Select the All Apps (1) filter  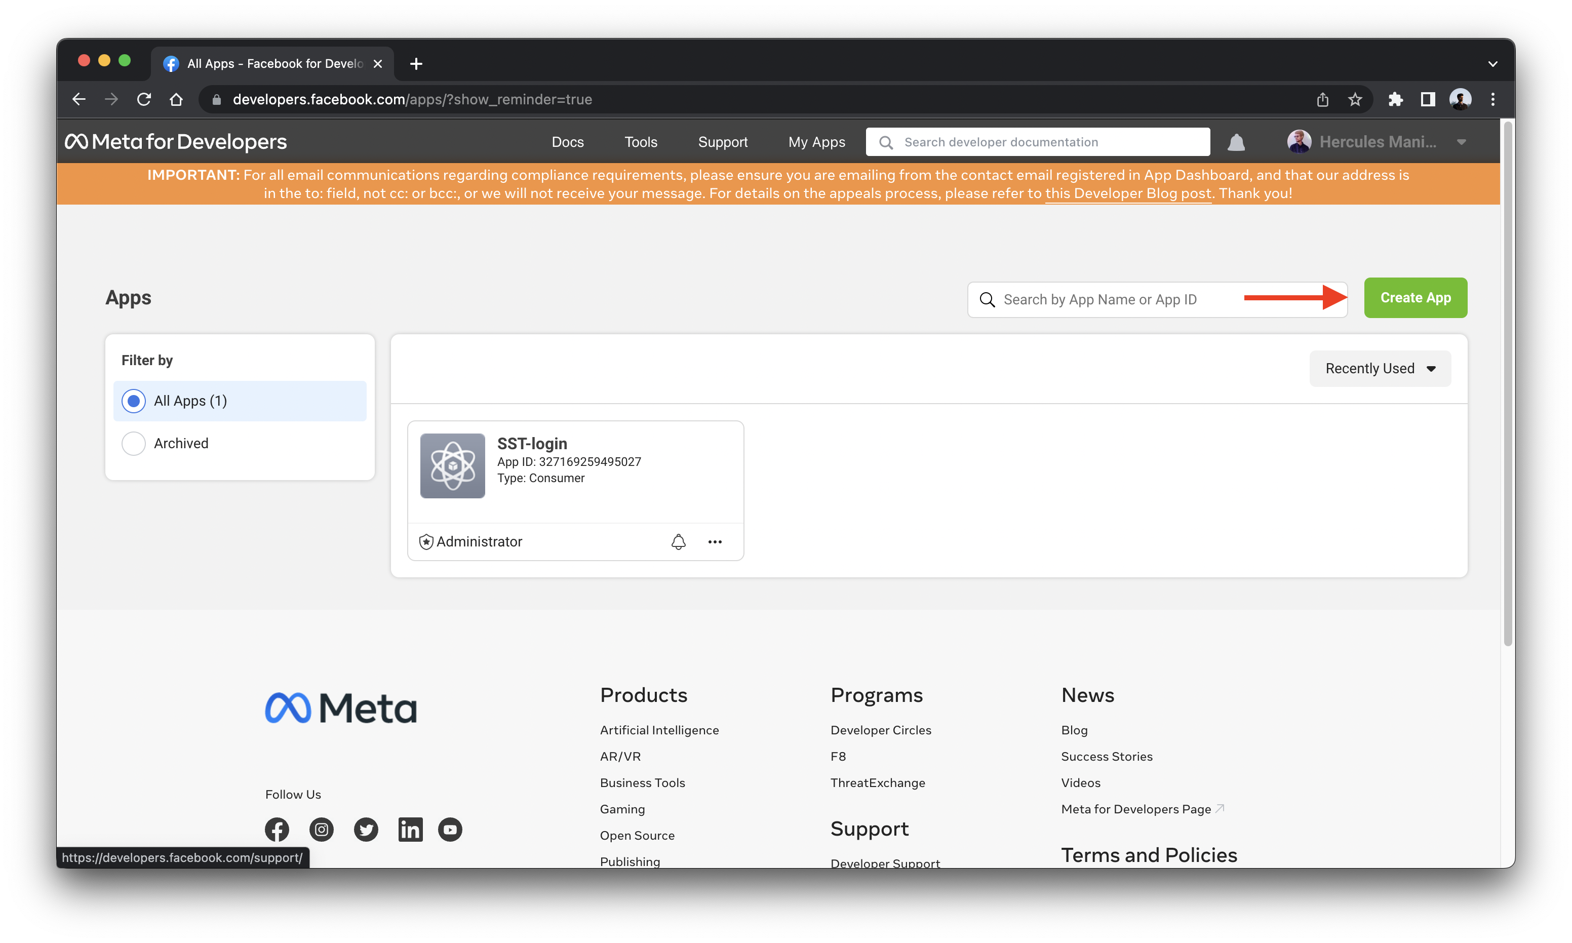click(x=240, y=400)
